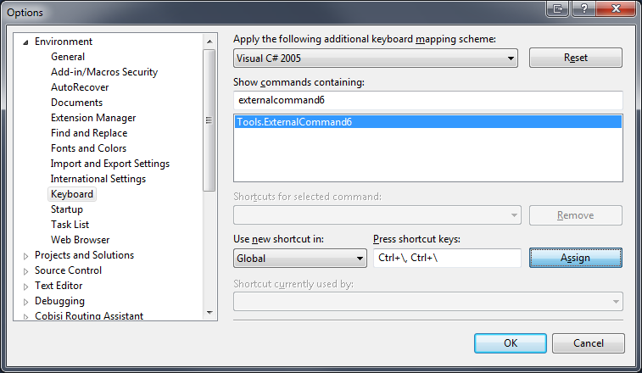Cancel the Options dialog
The width and height of the screenshot is (642, 373).
[588, 343]
